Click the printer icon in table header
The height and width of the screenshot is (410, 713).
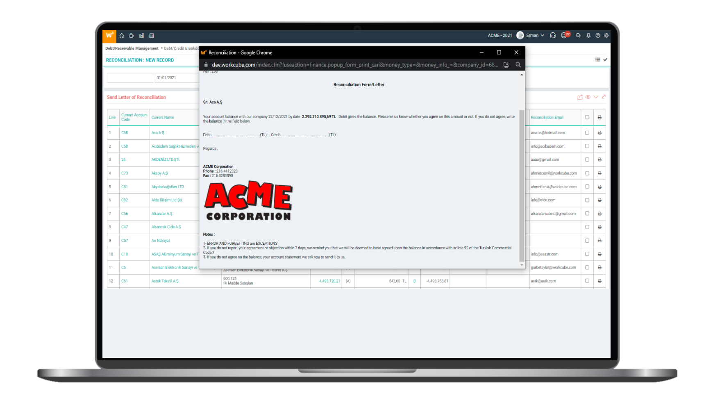tap(599, 117)
